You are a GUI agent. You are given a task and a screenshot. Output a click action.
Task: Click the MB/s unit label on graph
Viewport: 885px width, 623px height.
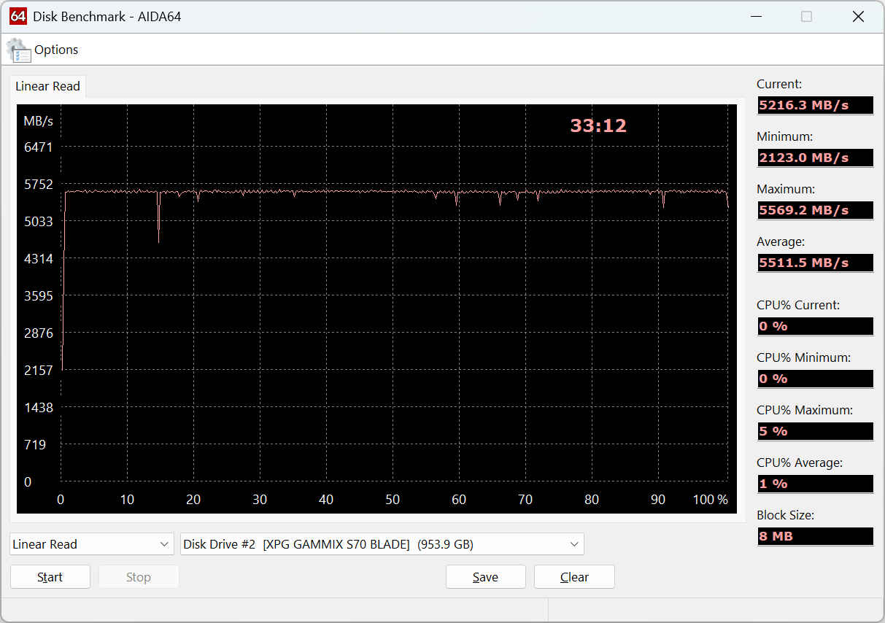tap(38, 120)
